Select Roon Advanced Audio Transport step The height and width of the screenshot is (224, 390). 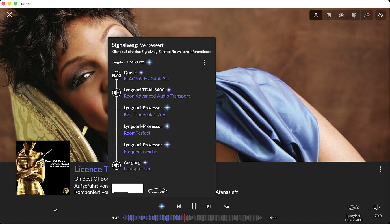point(157,96)
